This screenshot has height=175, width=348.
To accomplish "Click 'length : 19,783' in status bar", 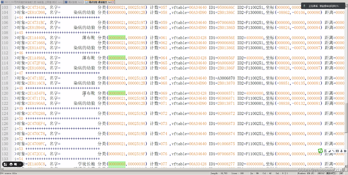I will pyautogui.click(x=219, y=173).
